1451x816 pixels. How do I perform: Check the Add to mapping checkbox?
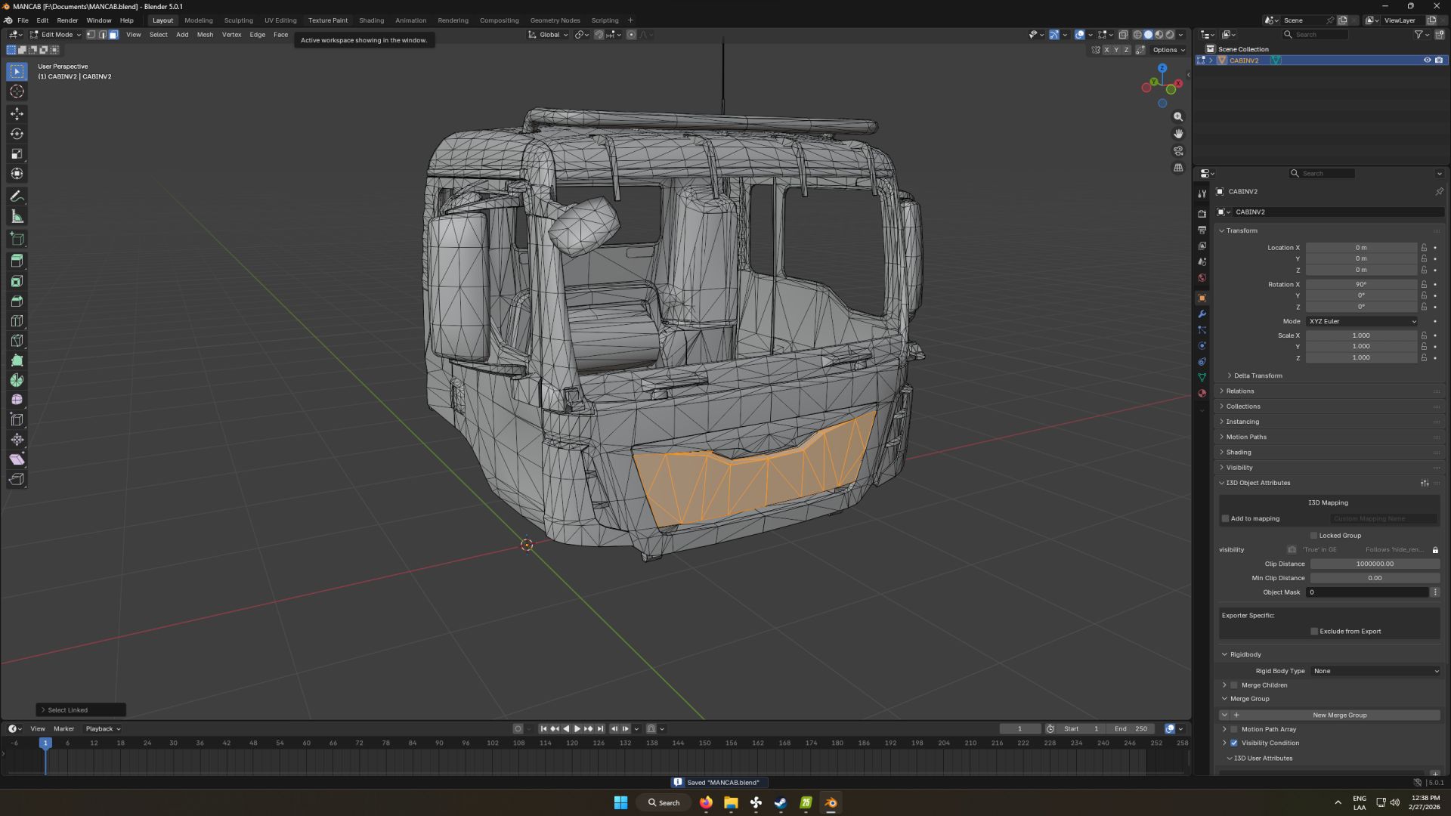click(x=1225, y=518)
